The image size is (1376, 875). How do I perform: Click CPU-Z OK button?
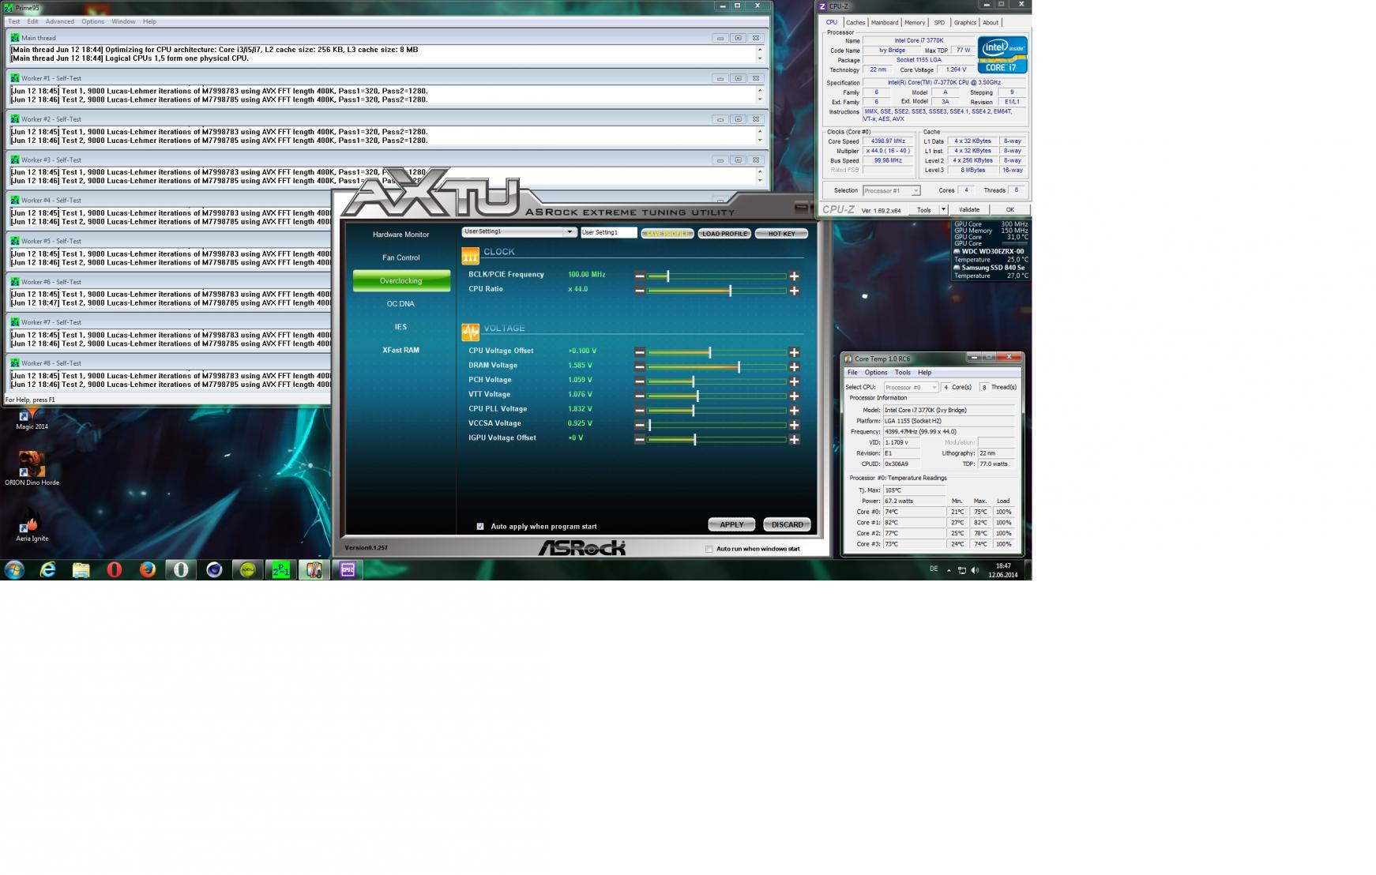pyautogui.click(x=1009, y=210)
